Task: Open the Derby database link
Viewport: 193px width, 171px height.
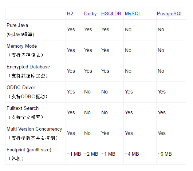Action: [x=90, y=14]
